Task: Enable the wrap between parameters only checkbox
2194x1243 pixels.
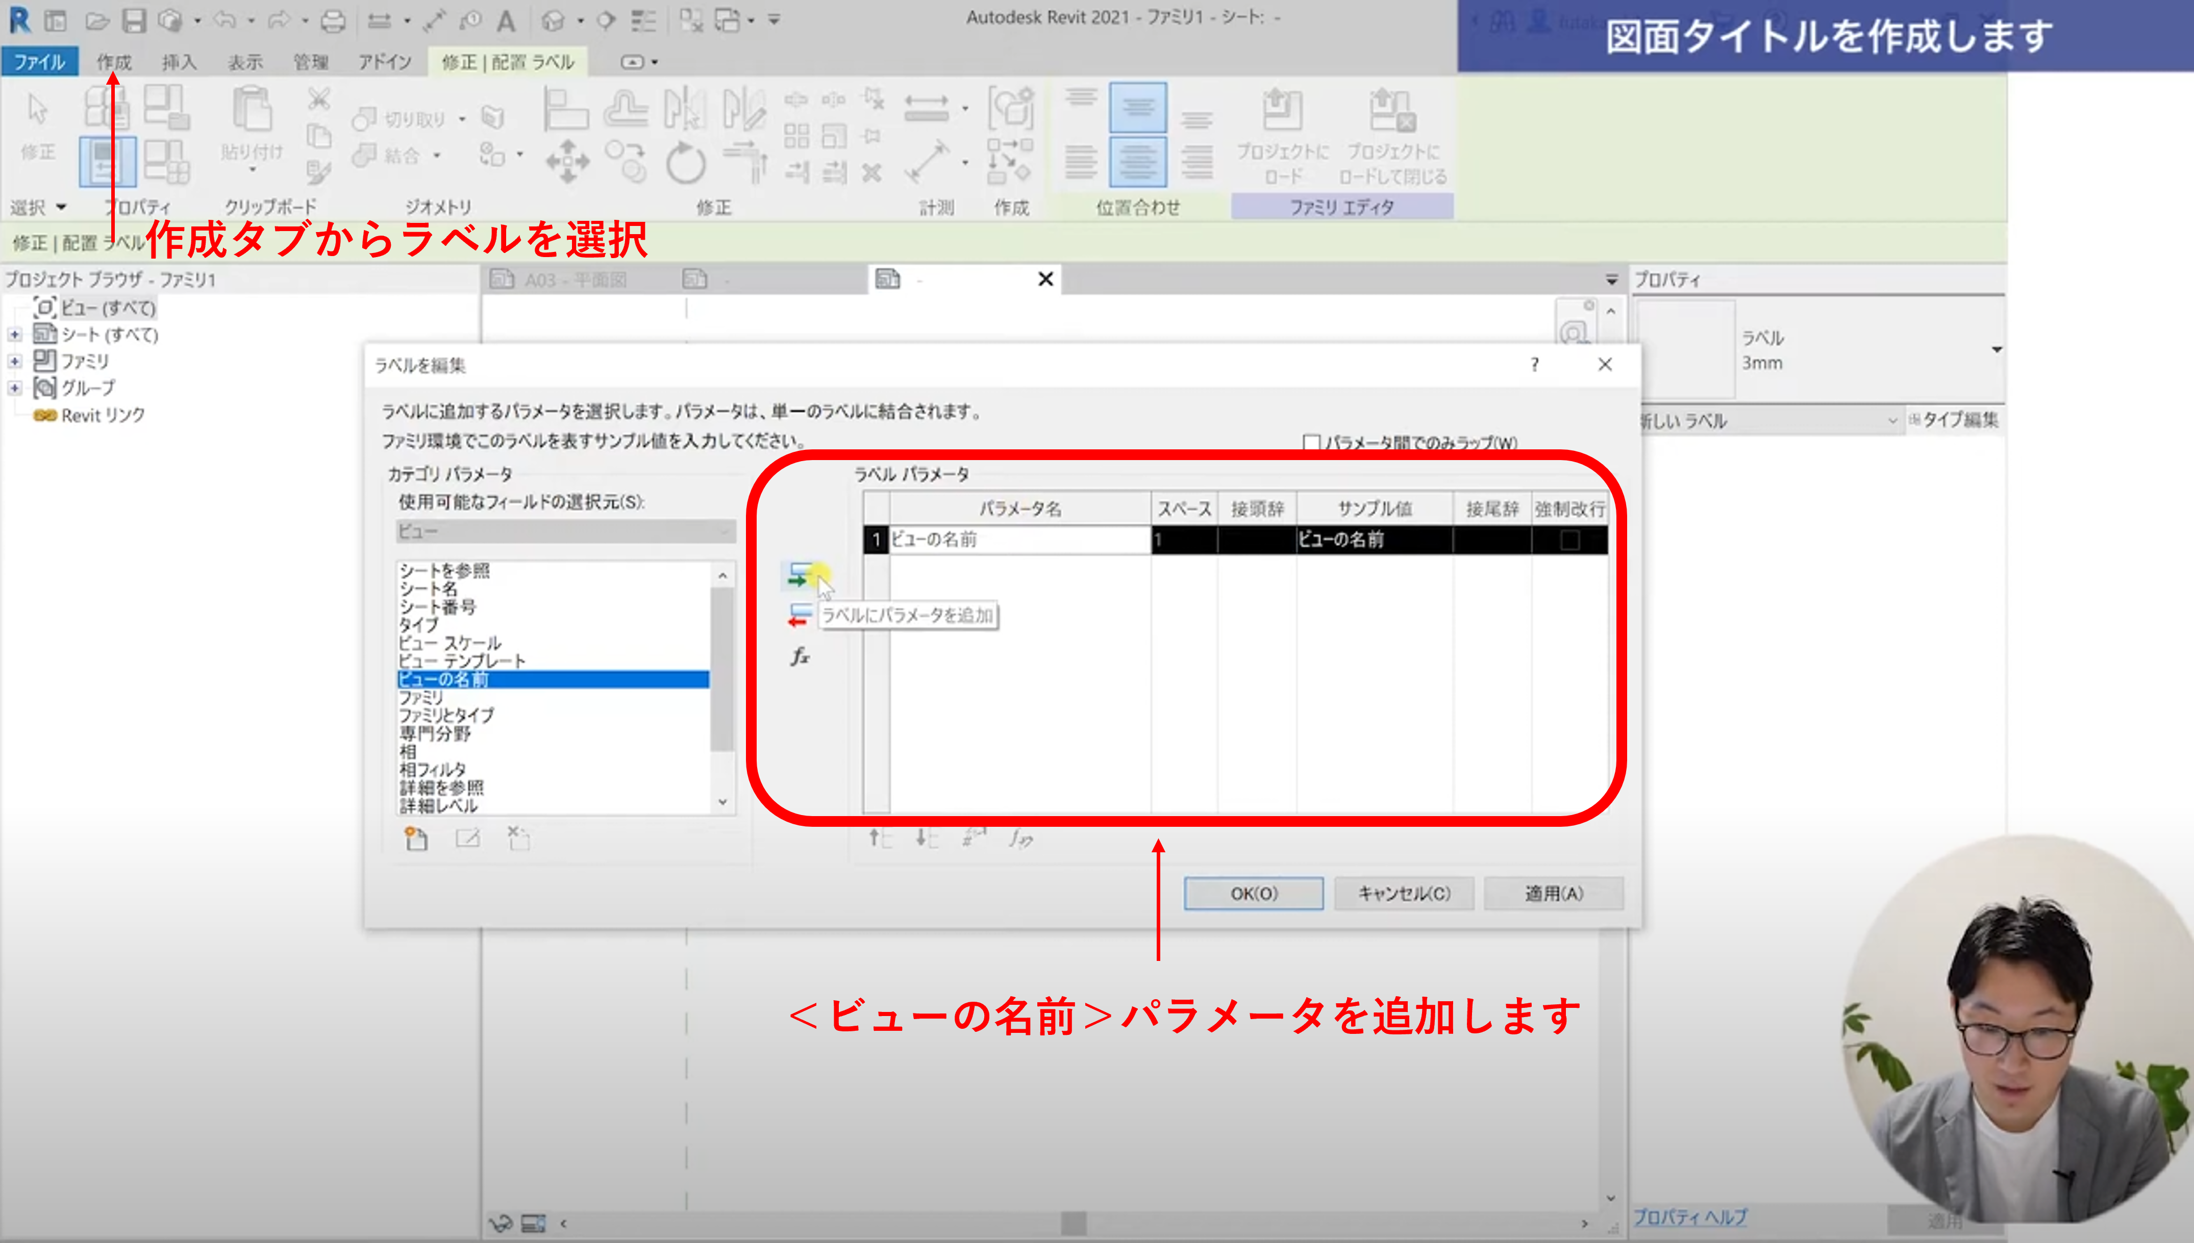Action: coord(1311,442)
